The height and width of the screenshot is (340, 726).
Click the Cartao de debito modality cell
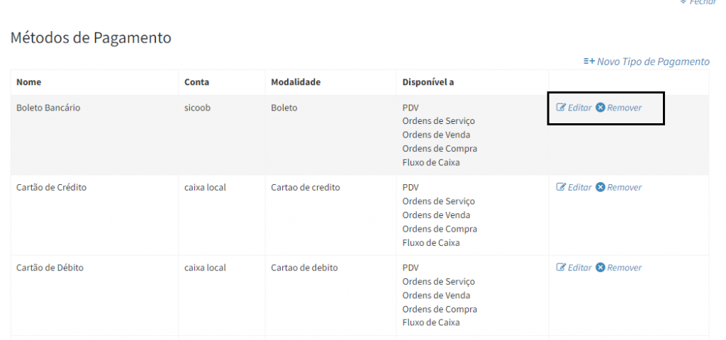[304, 268]
